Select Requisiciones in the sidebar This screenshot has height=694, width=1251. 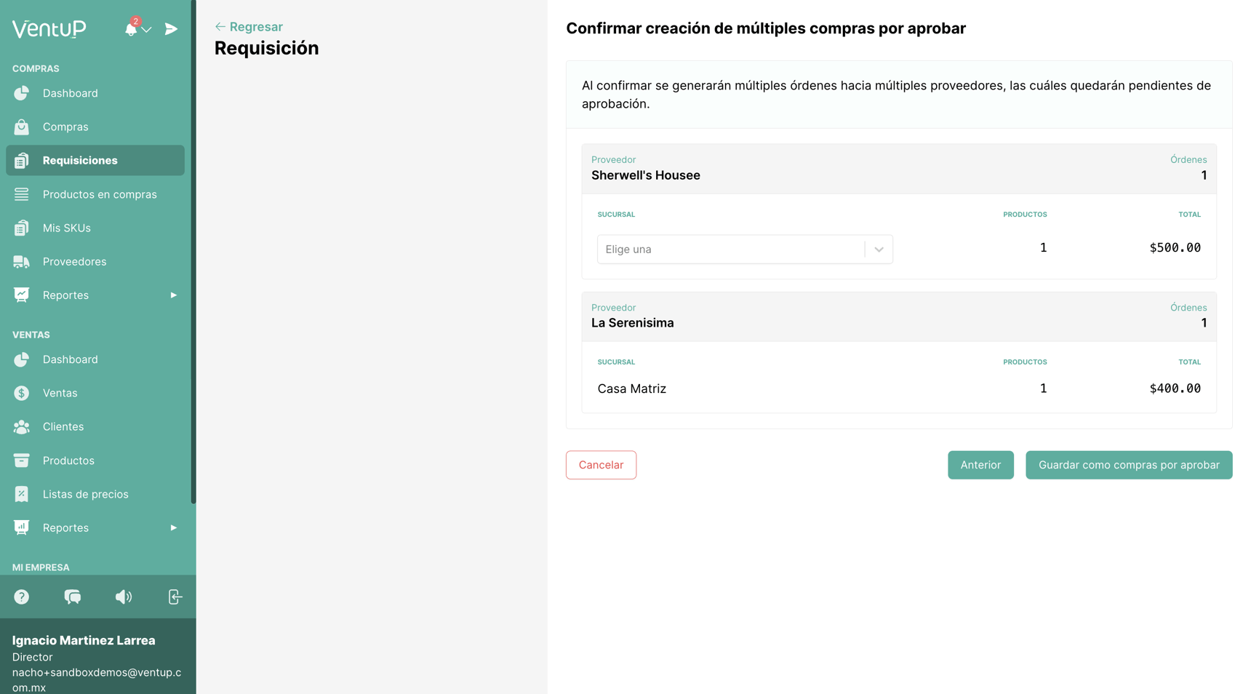tap(80, 160)
